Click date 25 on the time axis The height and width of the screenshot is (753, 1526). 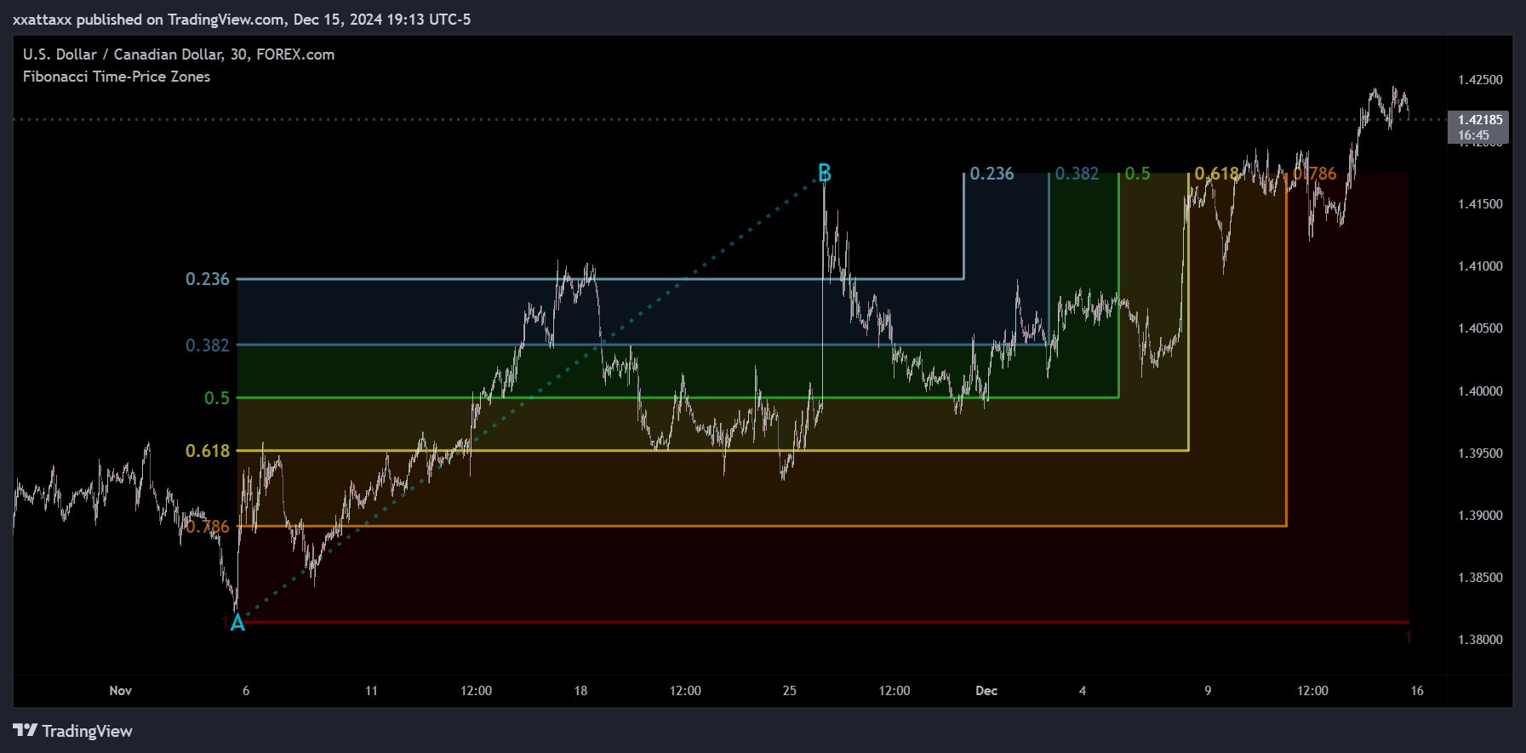[x=790, y=691]
